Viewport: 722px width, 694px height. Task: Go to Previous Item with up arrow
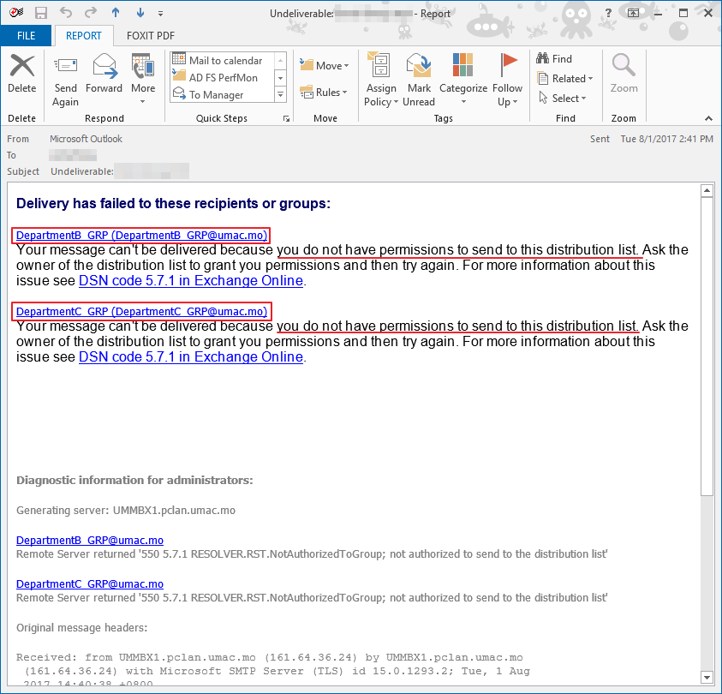pyautogui.click(x=116, y=13)
